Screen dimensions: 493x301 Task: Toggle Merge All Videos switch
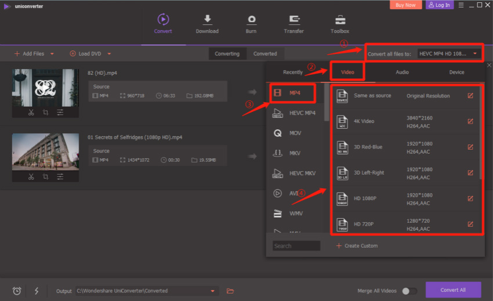(409, 291)
